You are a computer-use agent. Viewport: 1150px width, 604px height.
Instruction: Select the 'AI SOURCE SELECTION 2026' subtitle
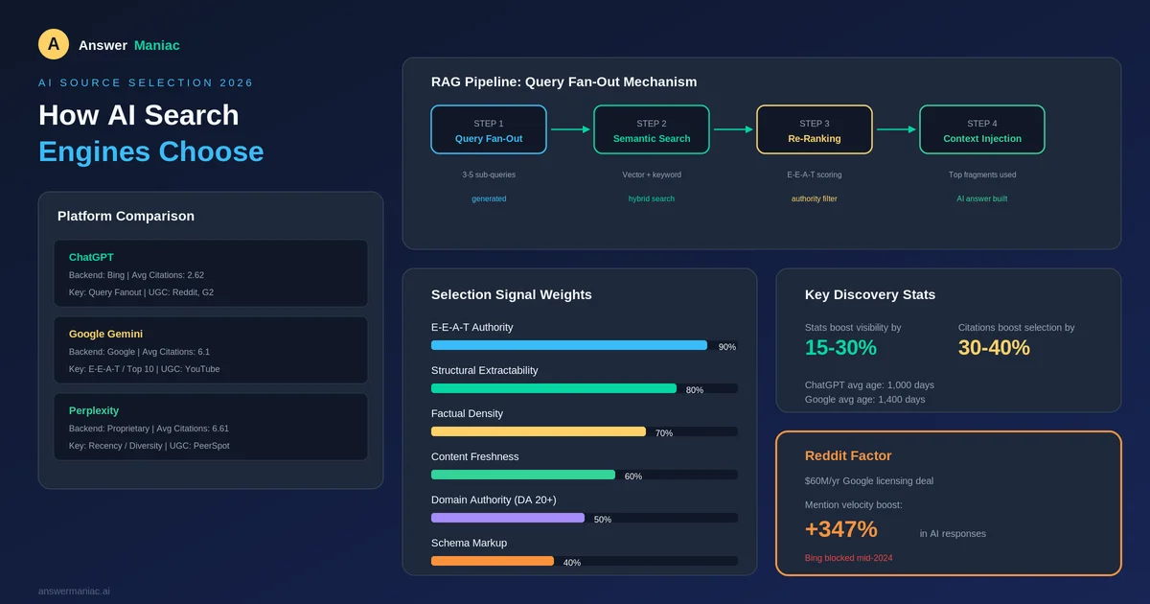tap(146, 82)
